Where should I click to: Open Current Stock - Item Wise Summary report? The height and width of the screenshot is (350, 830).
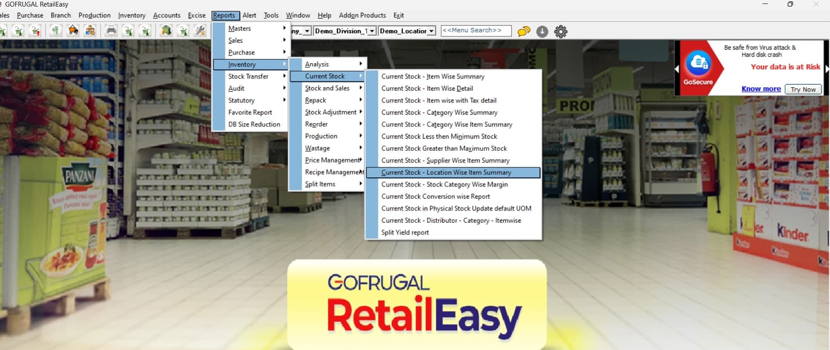coord(453,76)
